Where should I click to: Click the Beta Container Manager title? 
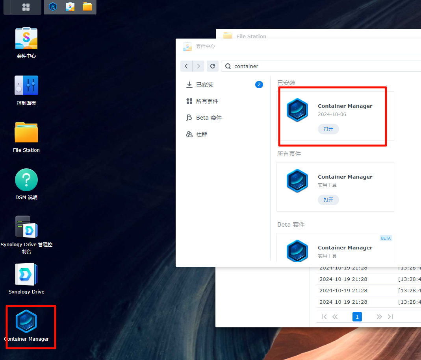(345, 247)
